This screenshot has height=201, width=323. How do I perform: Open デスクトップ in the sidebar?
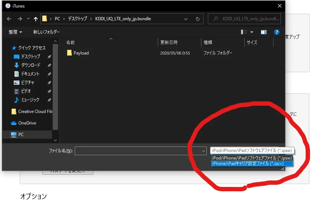click(27, 56)
